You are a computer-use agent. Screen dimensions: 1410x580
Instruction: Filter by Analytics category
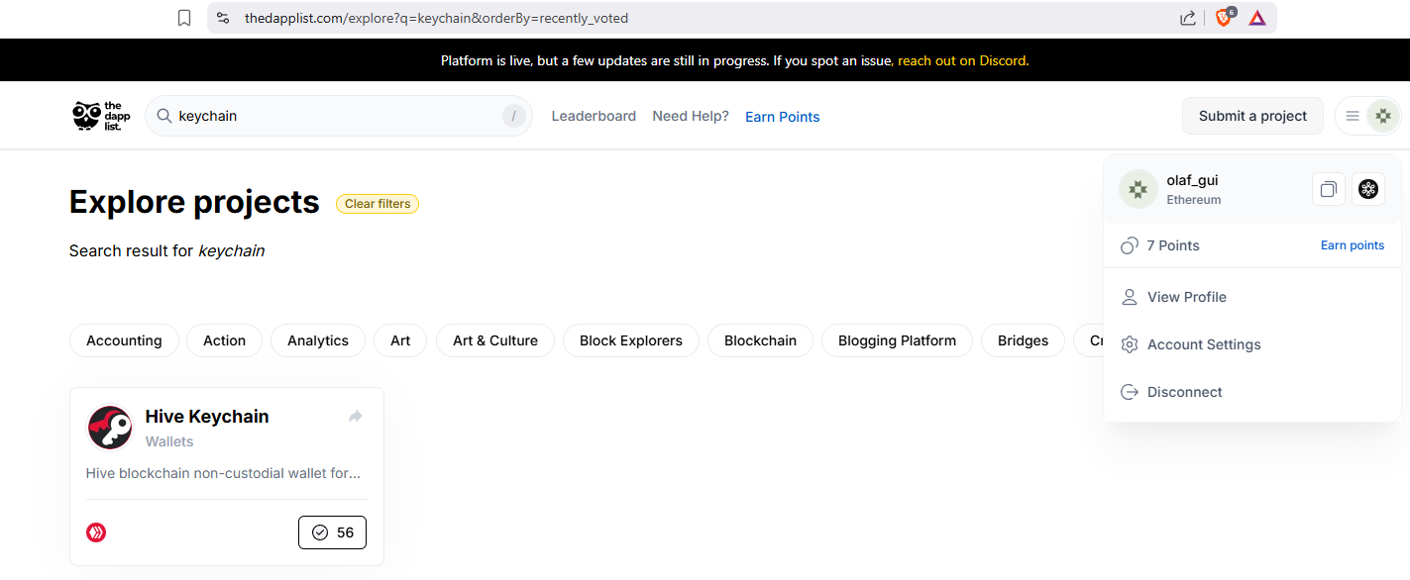pyautogui.click(x=318, y=340)
